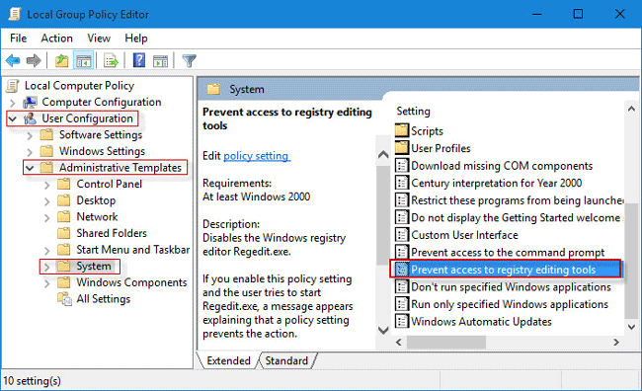
Task: Click the Up one level folder icon
Action: (62, 61)
